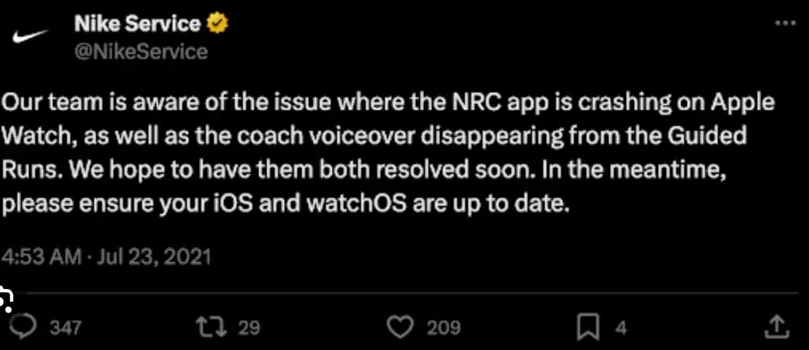Open the three-dot more options menu
This screenshot has height=350, width=809.
(x=785, y=23)
